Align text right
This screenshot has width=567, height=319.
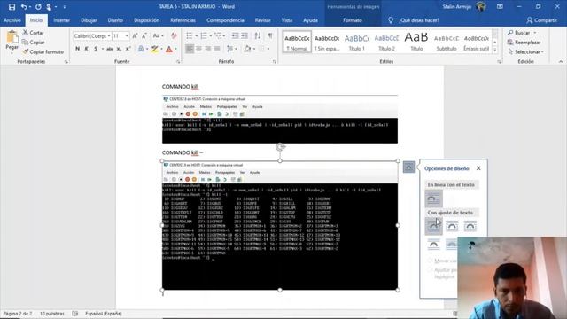coord(208,49)
